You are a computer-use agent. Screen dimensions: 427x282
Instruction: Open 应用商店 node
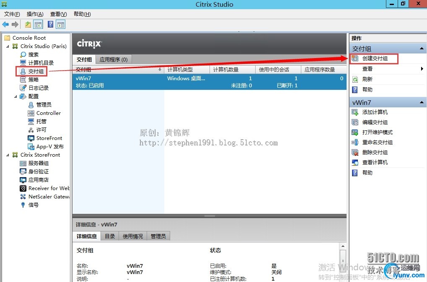pos(39,180)
